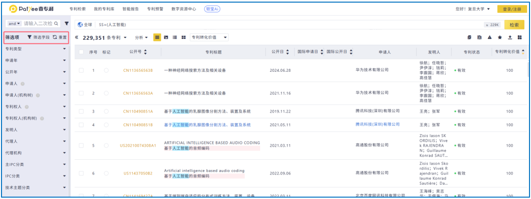The image size is (531, 199).
Task: Open the 专利转化价值 sort dropdown
Action: [x=209, y=37]
